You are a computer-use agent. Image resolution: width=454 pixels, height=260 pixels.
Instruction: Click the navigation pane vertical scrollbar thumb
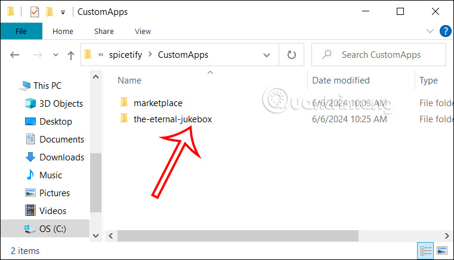point(95,182)
